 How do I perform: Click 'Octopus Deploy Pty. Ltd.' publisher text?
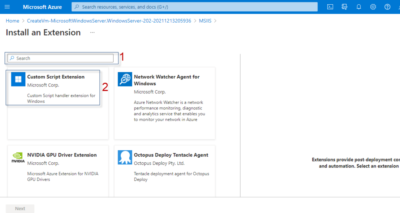coord(159,163)
